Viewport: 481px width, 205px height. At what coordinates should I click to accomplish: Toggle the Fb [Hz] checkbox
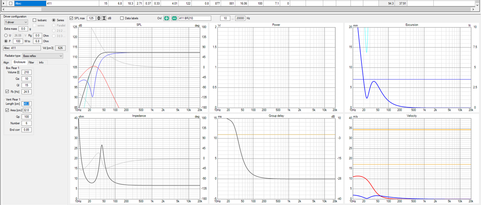click(7, 91)
